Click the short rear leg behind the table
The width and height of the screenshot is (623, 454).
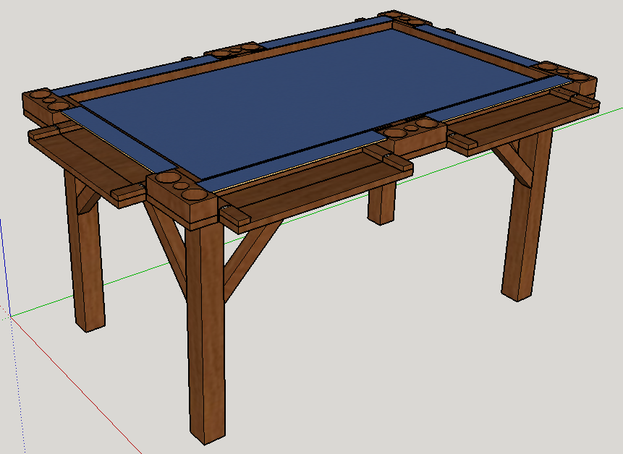pos(381,203)
